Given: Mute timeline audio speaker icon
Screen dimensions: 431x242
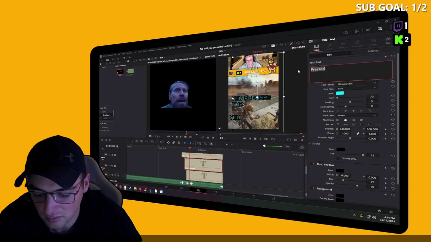Looking at the screenshot, I should 264,146.
